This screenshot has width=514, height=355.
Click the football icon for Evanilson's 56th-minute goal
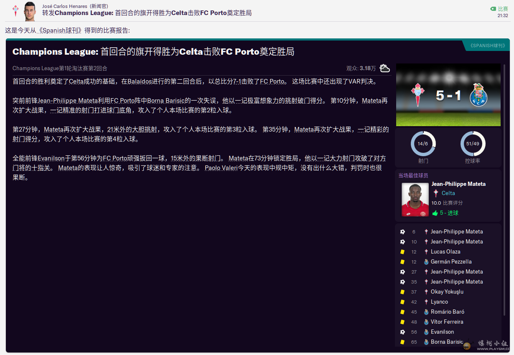402,332
